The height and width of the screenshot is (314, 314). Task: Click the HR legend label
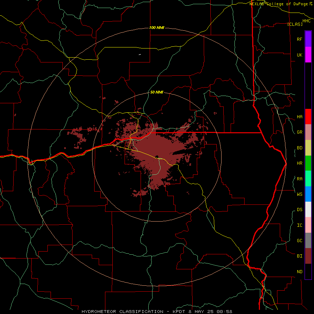pyautogui.click(x=299, y=163)
